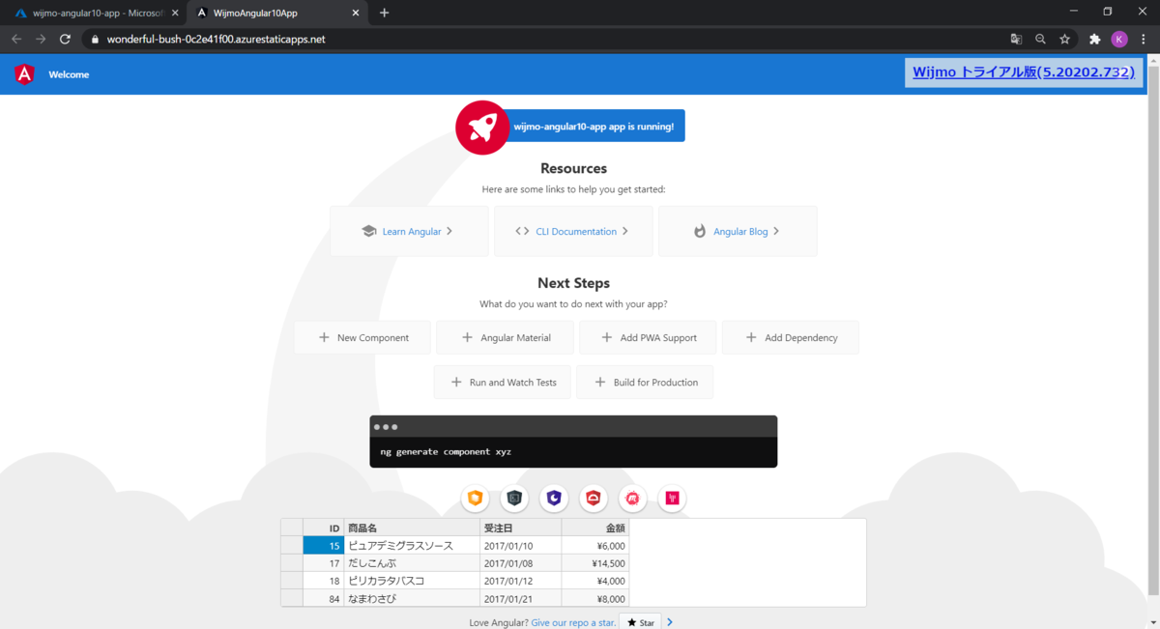Click the address bar URL

[x=216, y=39]
